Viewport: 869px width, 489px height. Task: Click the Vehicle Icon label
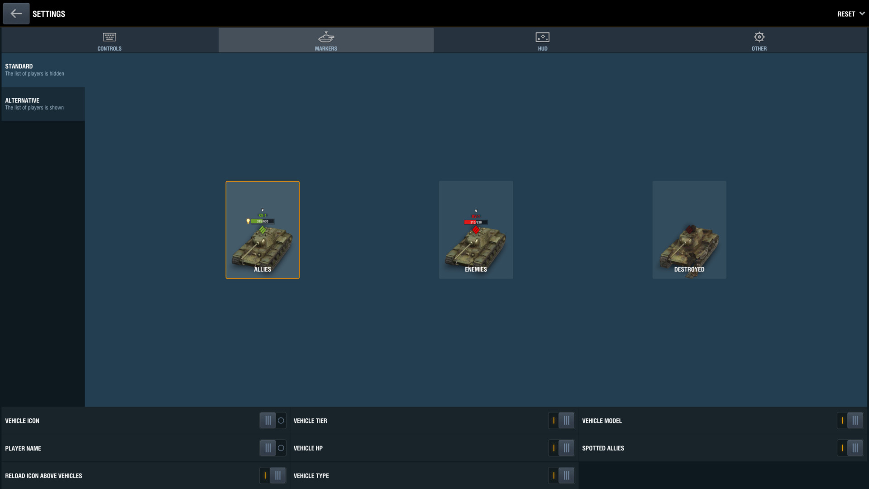pyautogui.click(x=22, y=421)
